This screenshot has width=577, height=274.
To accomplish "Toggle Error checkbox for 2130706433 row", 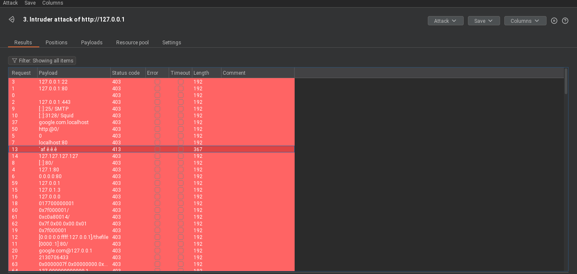I will 157,258.
